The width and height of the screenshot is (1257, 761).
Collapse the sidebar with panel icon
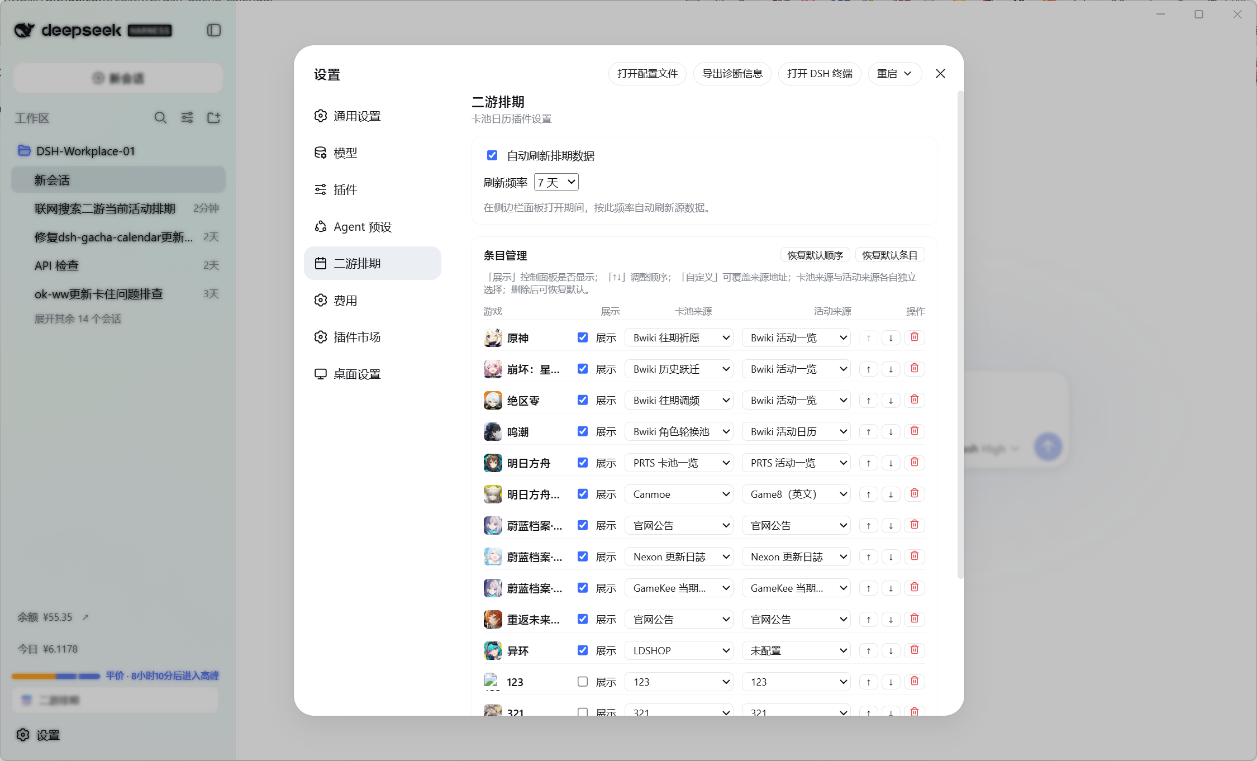click(213, 30)
